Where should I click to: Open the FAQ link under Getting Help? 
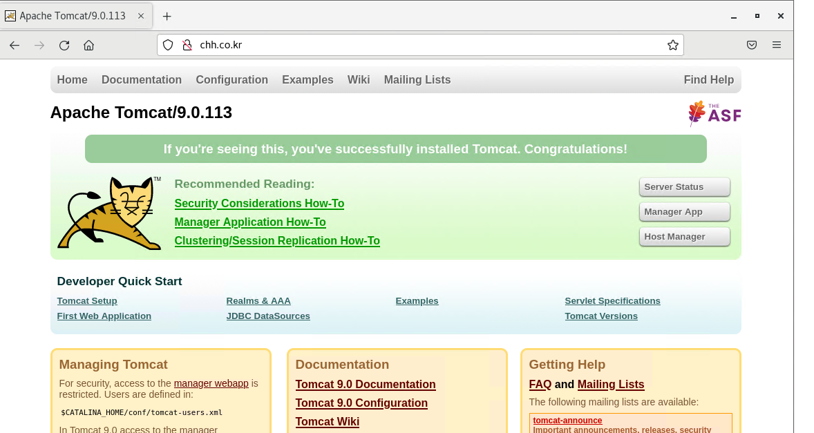[540, 384]
